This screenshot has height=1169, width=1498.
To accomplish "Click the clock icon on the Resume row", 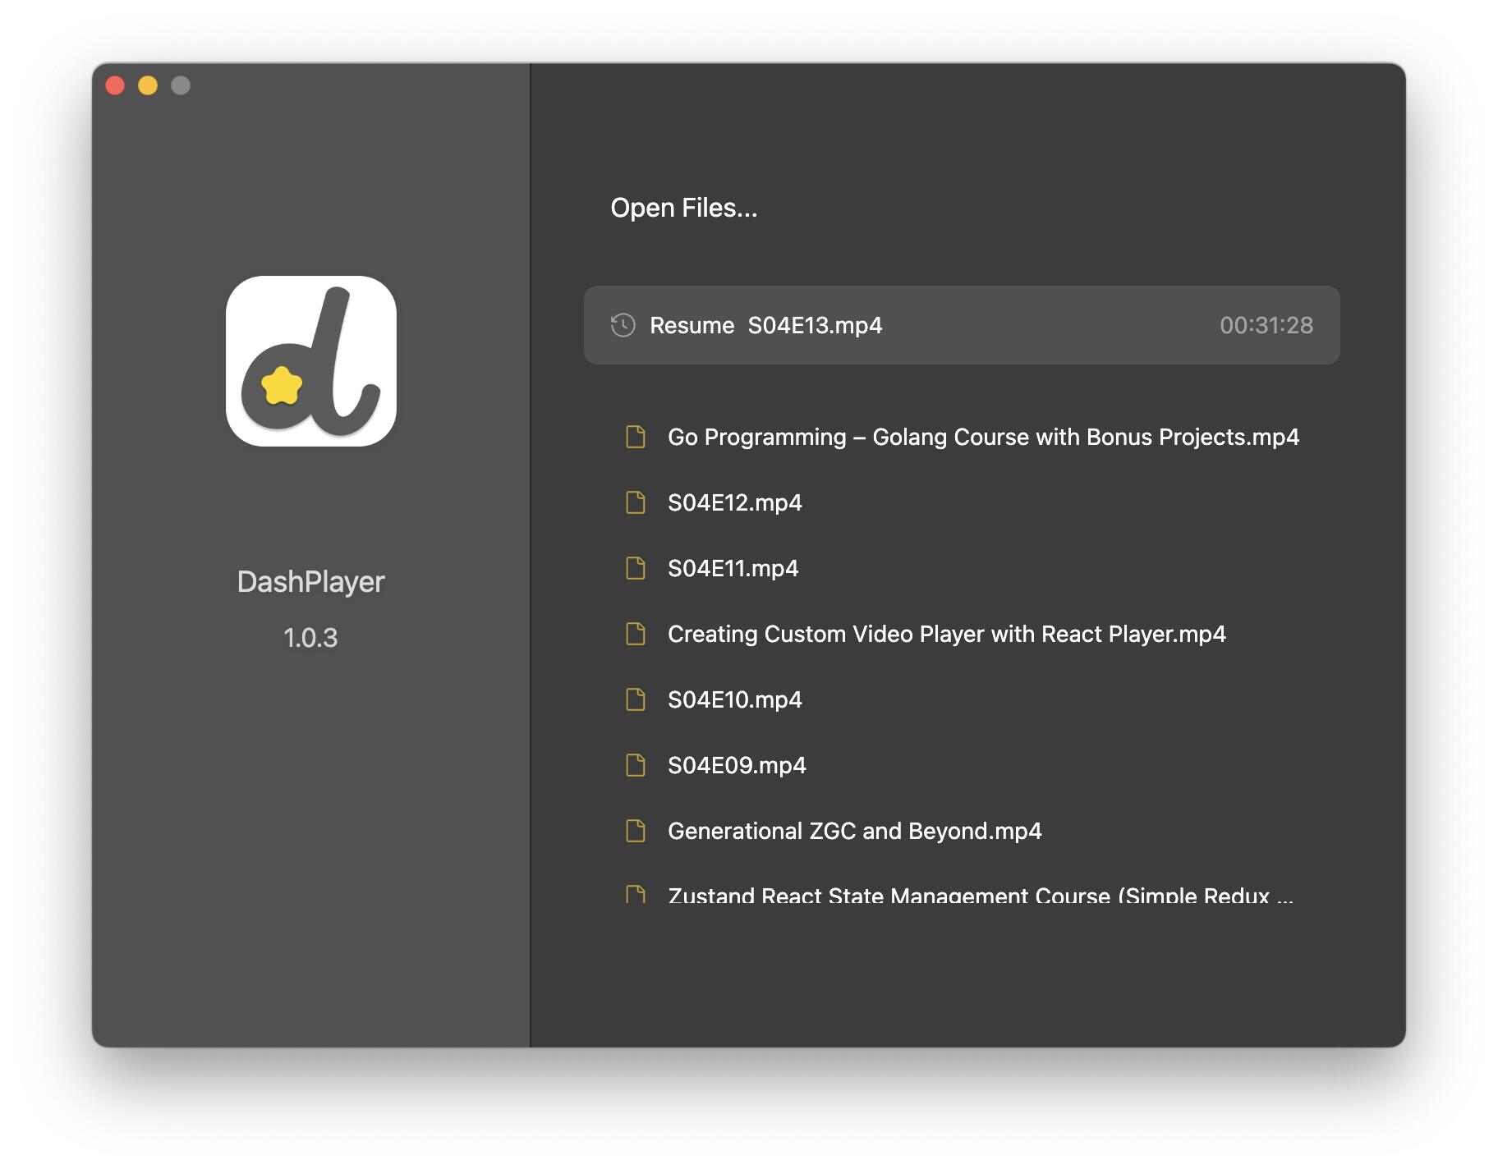I will pos(622,325).
